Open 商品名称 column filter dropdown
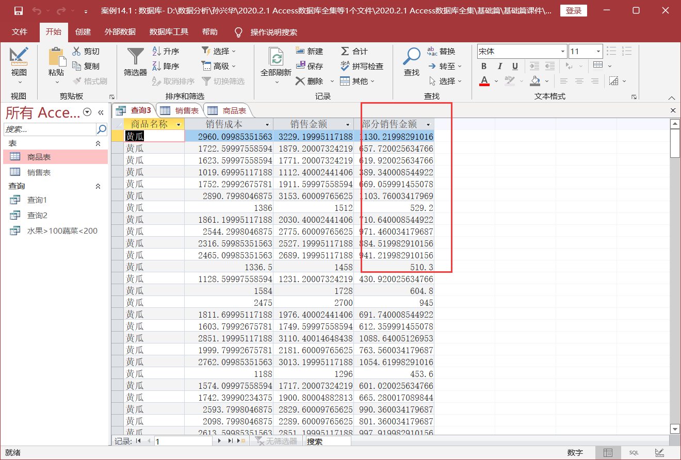This screenshot has width=681, height=460. 179,124
